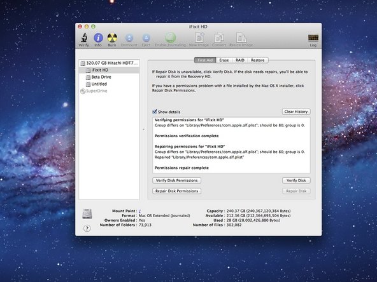Click the Number of Folders value 73,913
The width and height of the screenshot is (377, 282).
click(145, 225)
